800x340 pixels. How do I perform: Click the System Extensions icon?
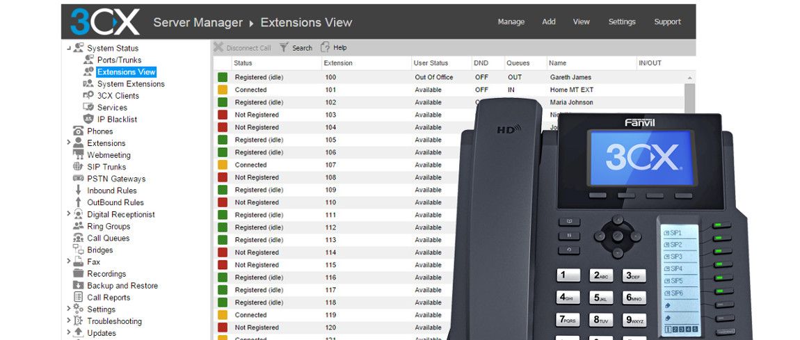pyautogui.click(x=88, y=83)
